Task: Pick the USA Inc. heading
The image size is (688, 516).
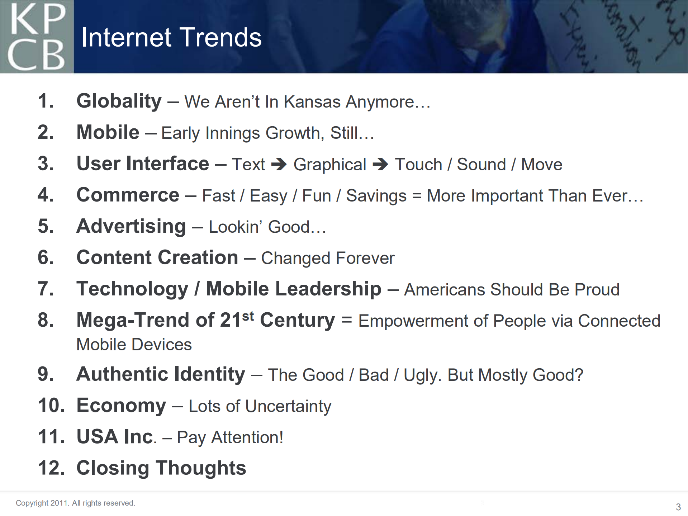Action: coord(117,437)
